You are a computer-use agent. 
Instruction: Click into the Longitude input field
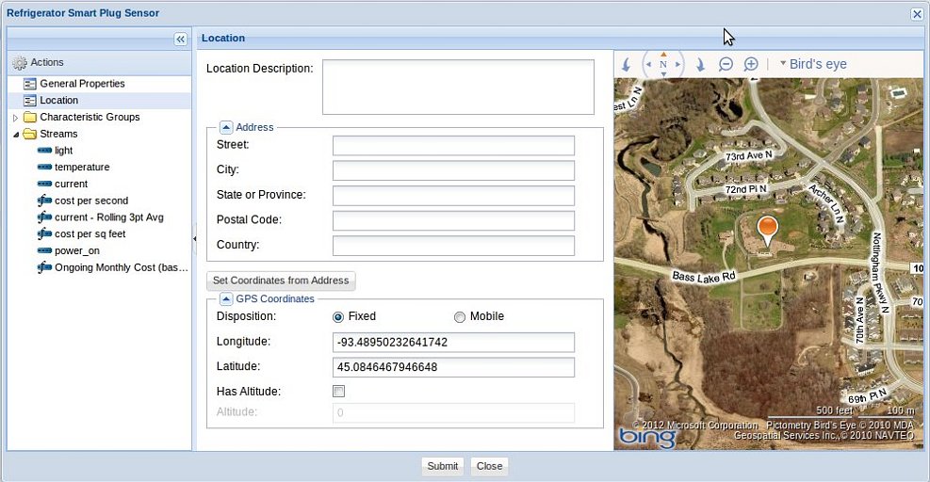453,342
